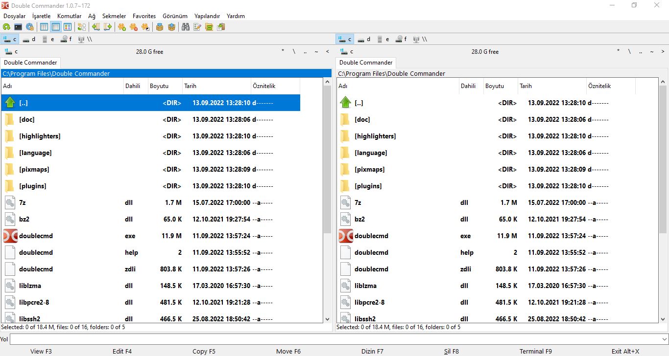The width and height of the screenshot is (669, 356).
Task: Click the pack files box icon
Action: click(x=160, y=27)
